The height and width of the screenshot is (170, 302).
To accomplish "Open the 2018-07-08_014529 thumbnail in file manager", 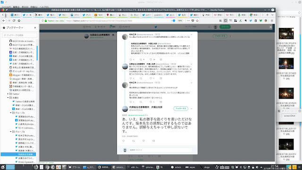I will click(286, 93).
